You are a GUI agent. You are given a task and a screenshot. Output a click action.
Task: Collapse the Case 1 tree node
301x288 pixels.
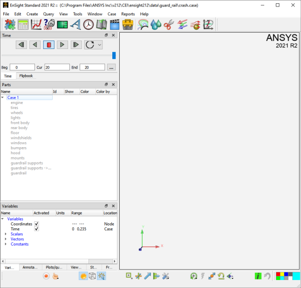2,97
